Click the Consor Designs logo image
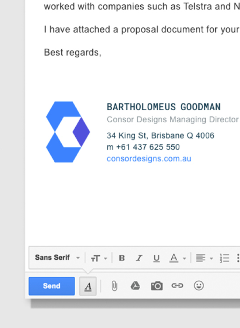The height and width of the screenshot is (328, 240). click(x=68, y=132)
